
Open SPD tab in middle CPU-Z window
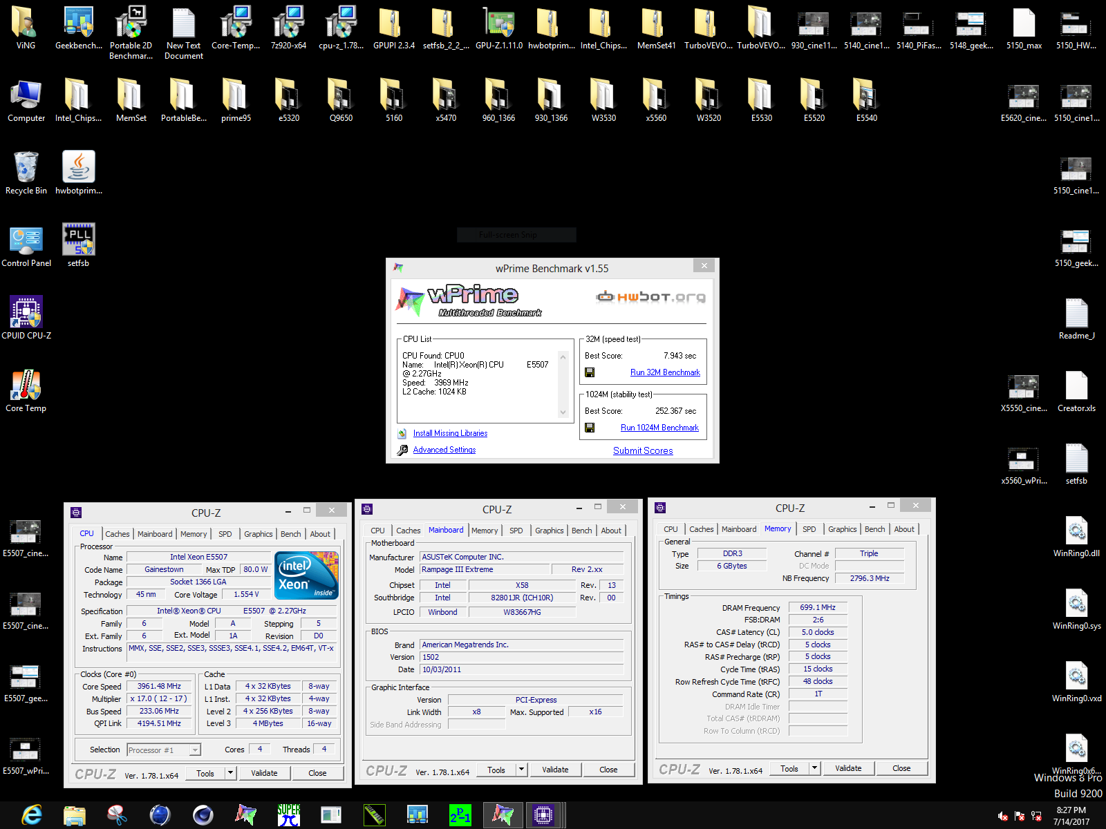[516, 531]
